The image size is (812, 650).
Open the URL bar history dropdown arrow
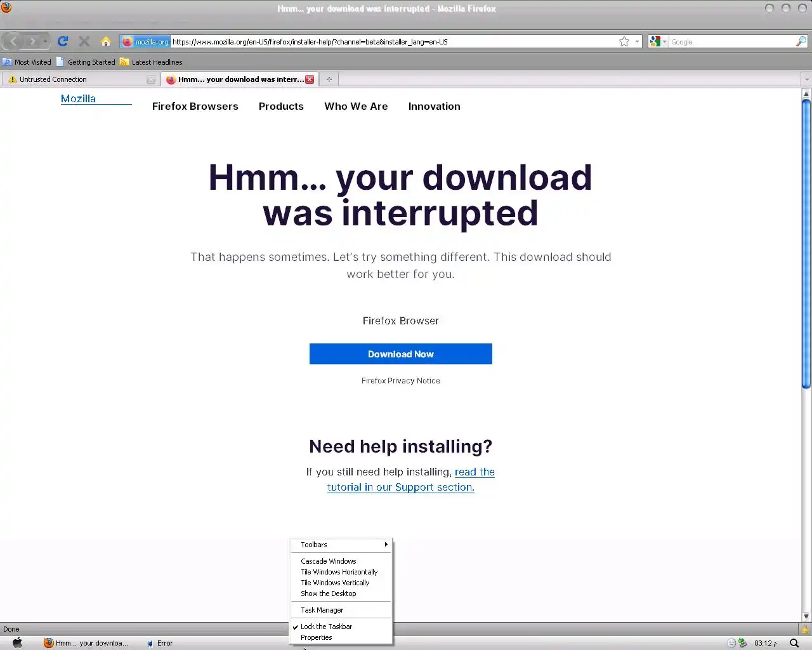[x=637, y=42]
